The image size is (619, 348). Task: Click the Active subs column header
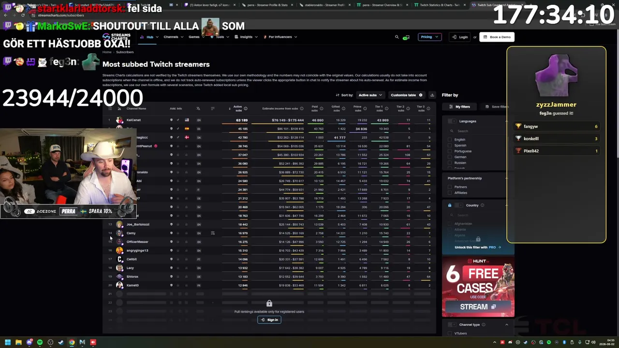click(237, 108)
